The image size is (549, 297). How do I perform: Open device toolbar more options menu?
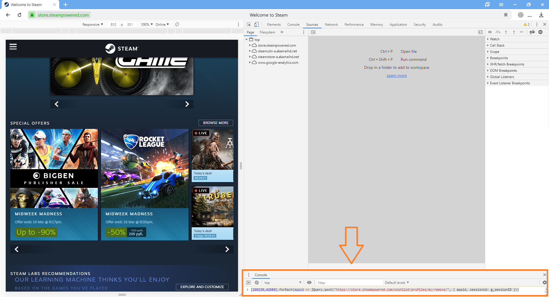(x=238, y=25)
